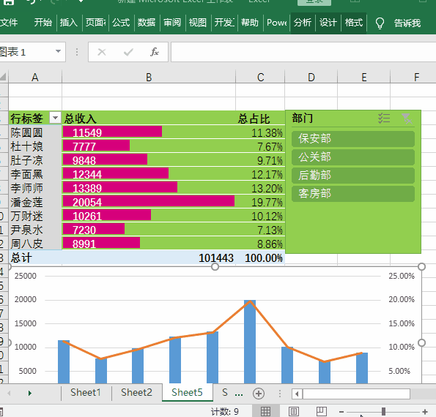Clear the filter on 部门 slicer
The image size is (436, 417).
coord(407,119)
